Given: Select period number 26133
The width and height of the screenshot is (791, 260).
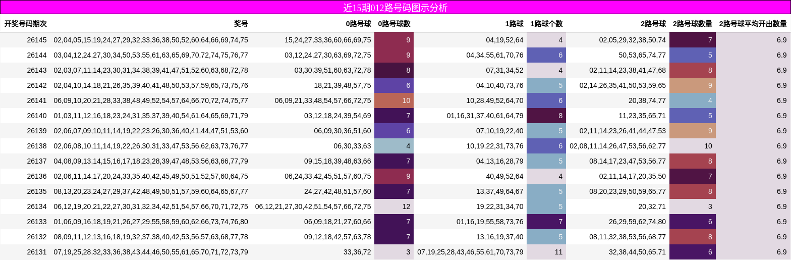Looking at the screenshot, I should (x=36, y=222).
